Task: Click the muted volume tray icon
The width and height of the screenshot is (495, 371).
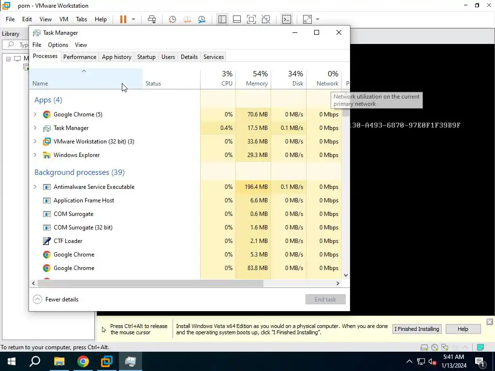Action: tap(432, 361)
